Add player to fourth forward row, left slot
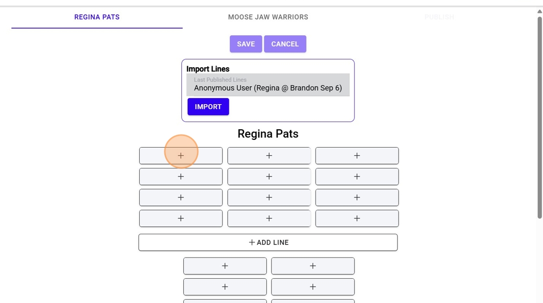 [181, 218]
